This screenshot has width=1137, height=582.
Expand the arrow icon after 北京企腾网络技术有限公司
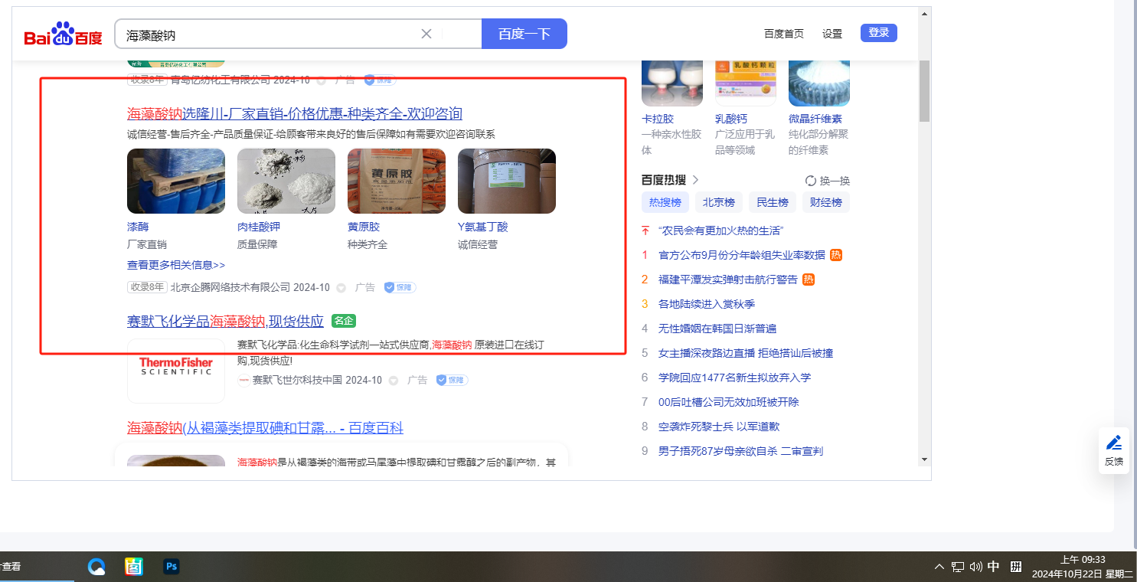click(x=341, y=288)
